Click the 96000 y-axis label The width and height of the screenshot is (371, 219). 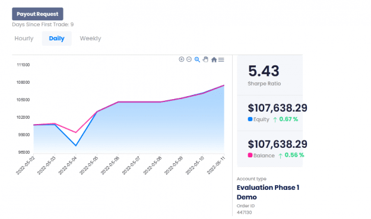(24, 153)
